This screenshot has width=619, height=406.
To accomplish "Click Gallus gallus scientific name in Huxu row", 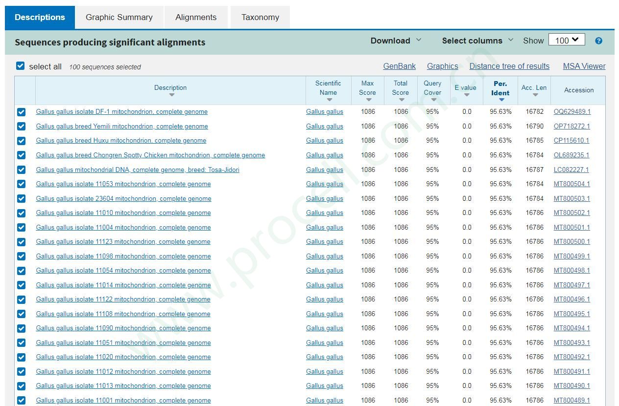I will pyautogui.click(x=325, y=141).
